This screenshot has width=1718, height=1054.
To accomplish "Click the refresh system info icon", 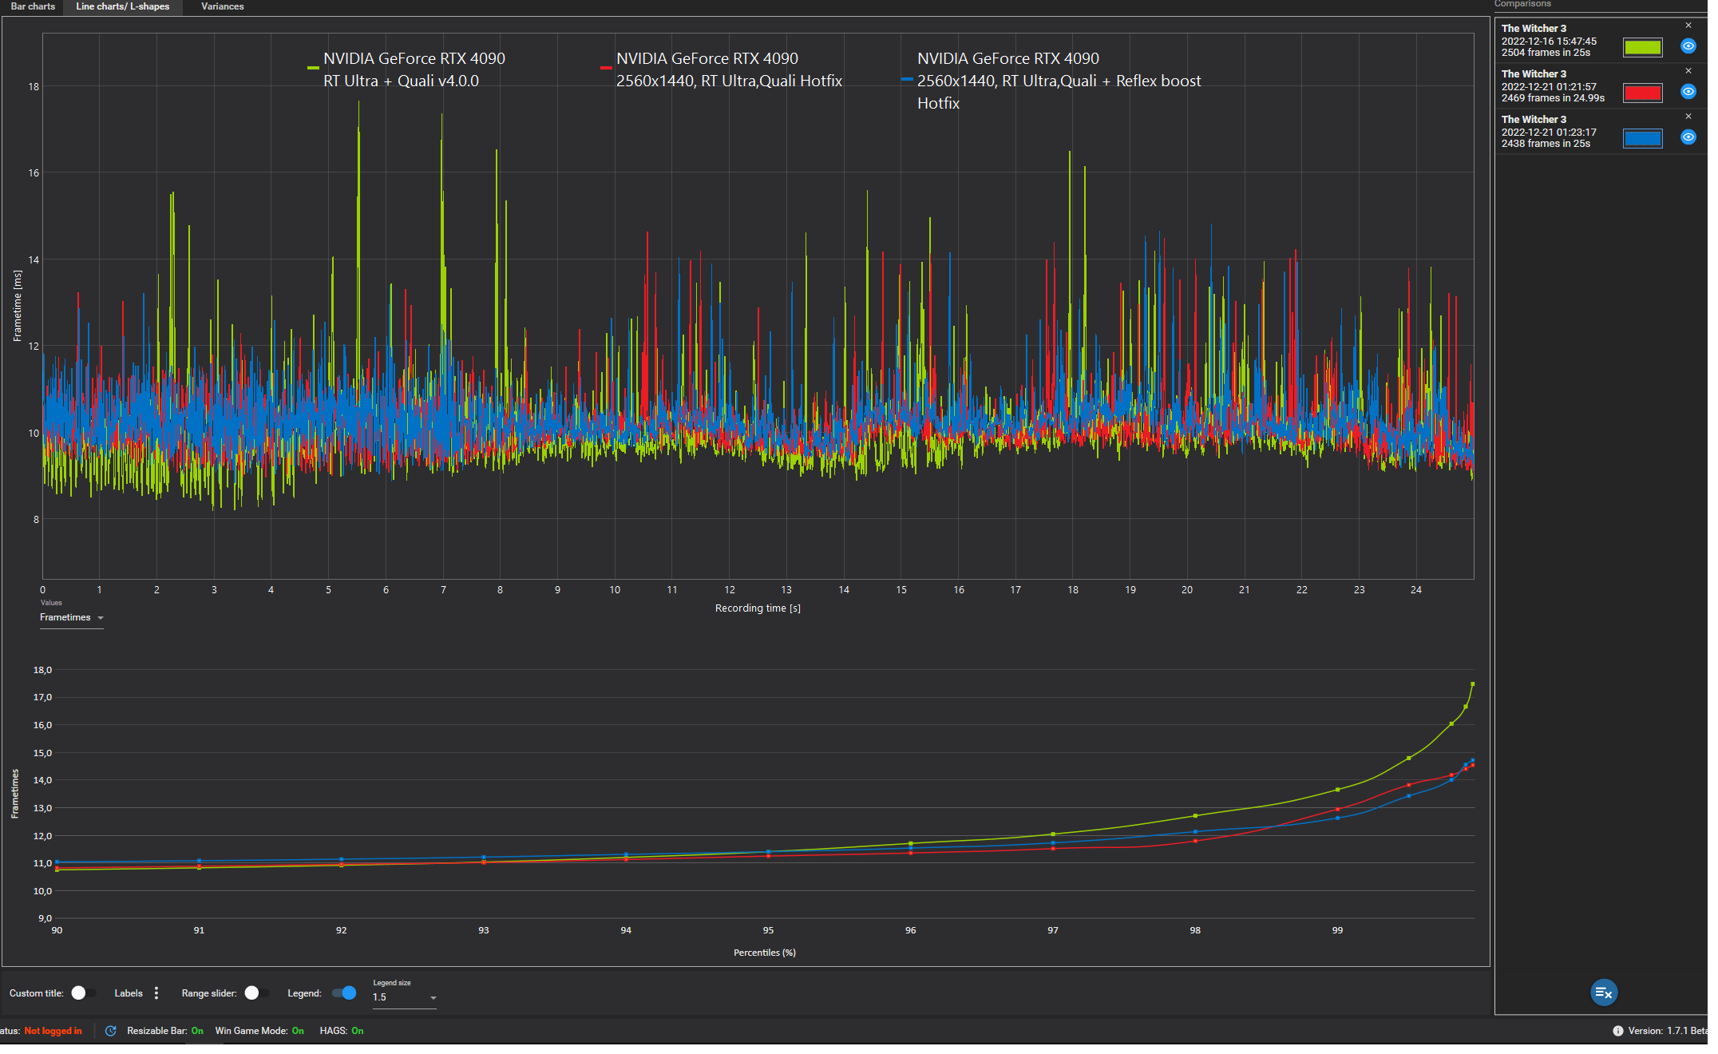I will click(111, 1031).
